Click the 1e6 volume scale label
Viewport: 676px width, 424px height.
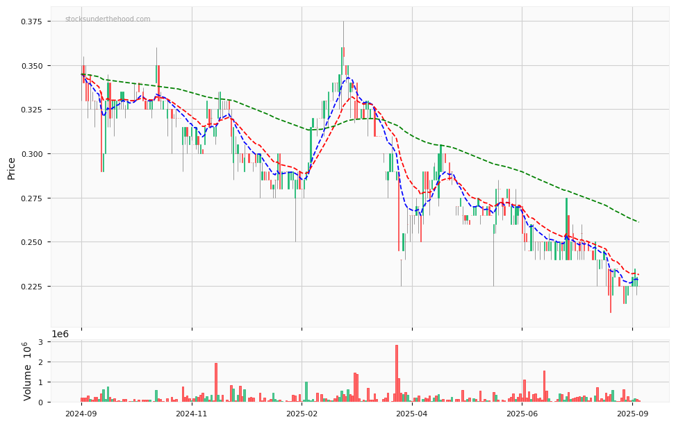tap(60, 334)
